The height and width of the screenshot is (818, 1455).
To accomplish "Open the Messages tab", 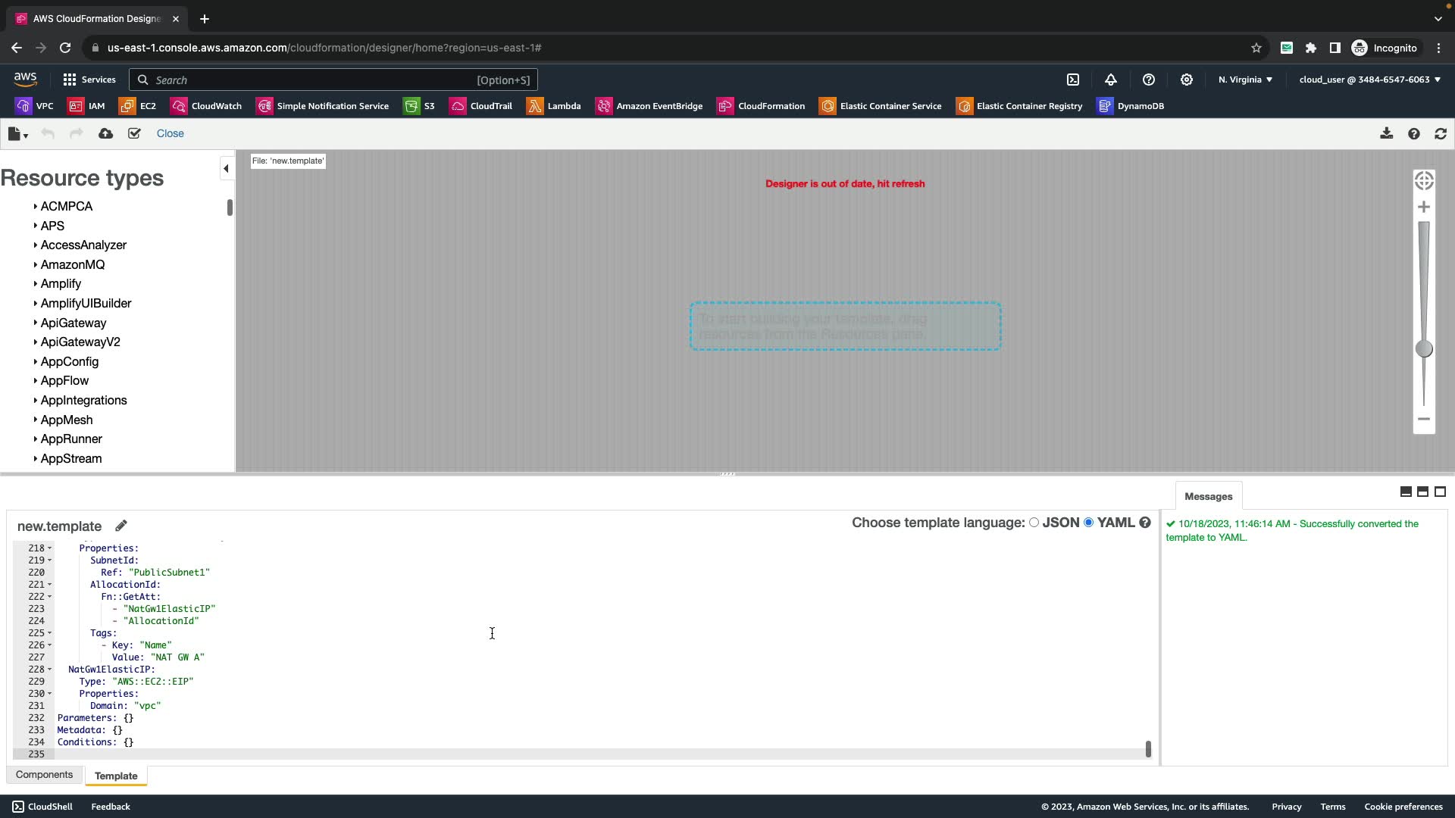I will [x=1208, y=496].
